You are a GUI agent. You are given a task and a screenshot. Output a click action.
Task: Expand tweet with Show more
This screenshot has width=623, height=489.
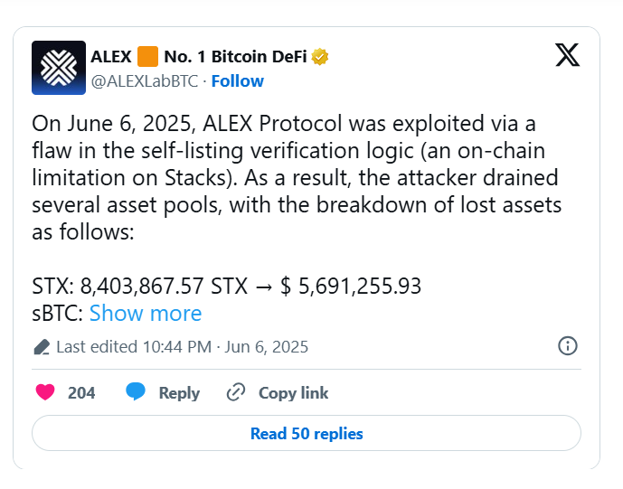click(x=146, y=313)
